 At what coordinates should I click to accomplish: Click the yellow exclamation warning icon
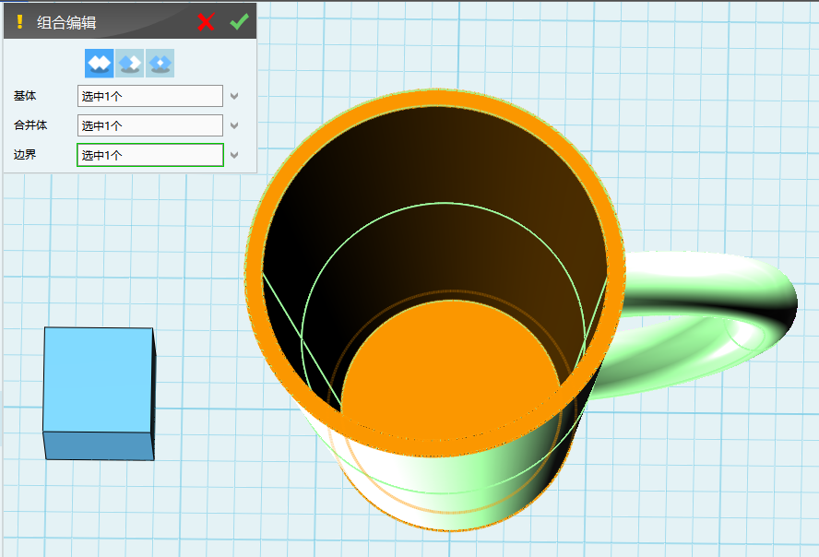[x=19, y=22]
